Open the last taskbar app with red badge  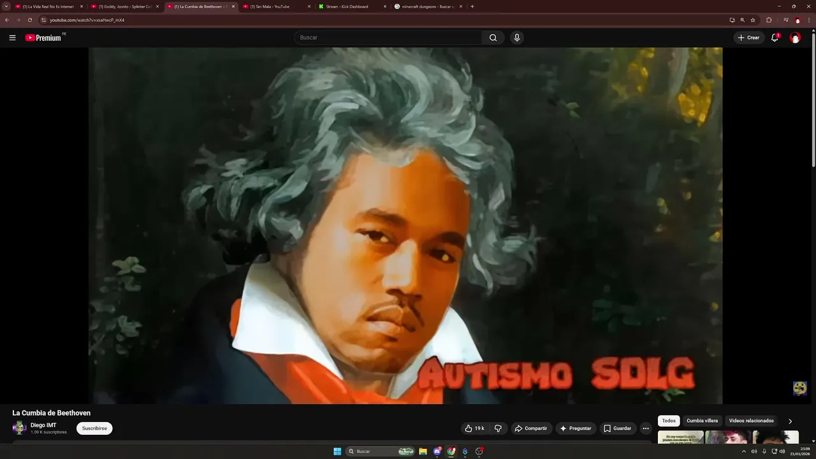(x=479, y=451)
